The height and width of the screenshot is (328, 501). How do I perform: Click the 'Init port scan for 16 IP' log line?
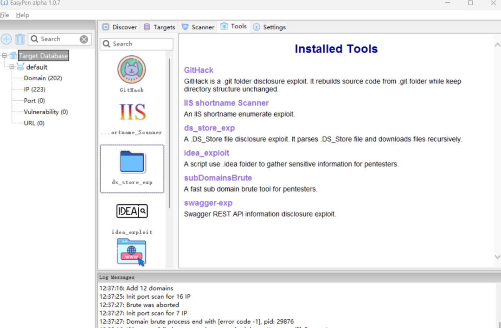click(145, 296)
